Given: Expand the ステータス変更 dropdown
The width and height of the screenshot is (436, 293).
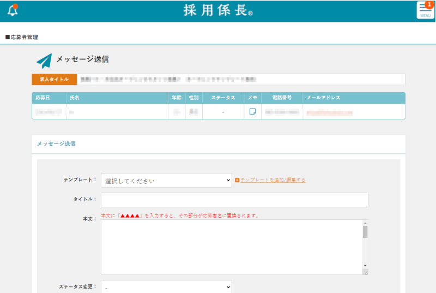Looking at the screenshot, I should (x=166, y=286).
